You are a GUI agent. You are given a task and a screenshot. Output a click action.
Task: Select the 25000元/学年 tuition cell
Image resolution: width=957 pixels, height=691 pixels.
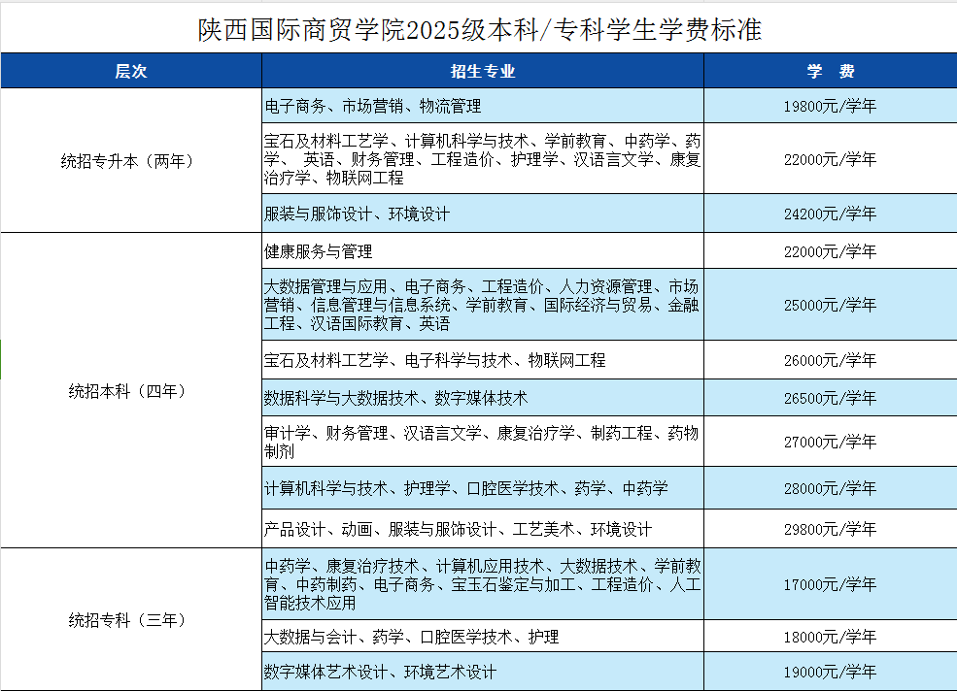pos(831,305)
